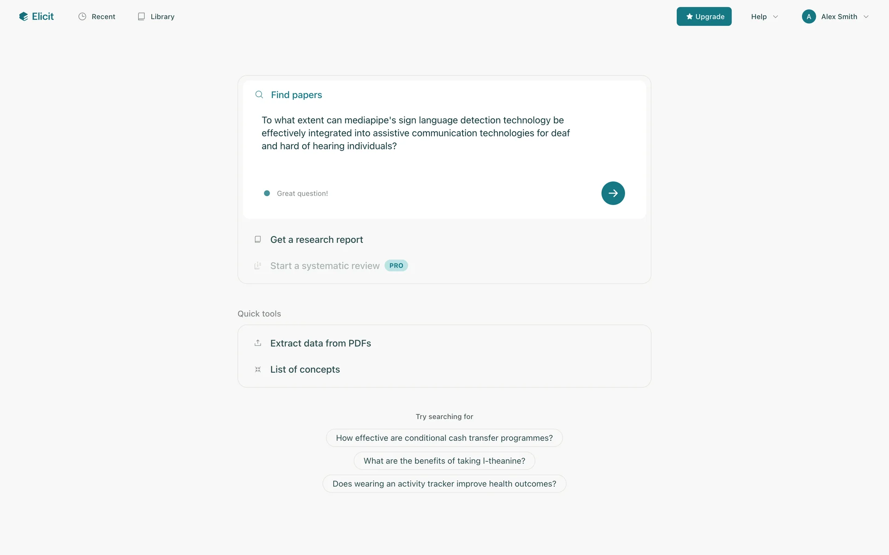Click the Find papers magnifier icon

(259, 95)
